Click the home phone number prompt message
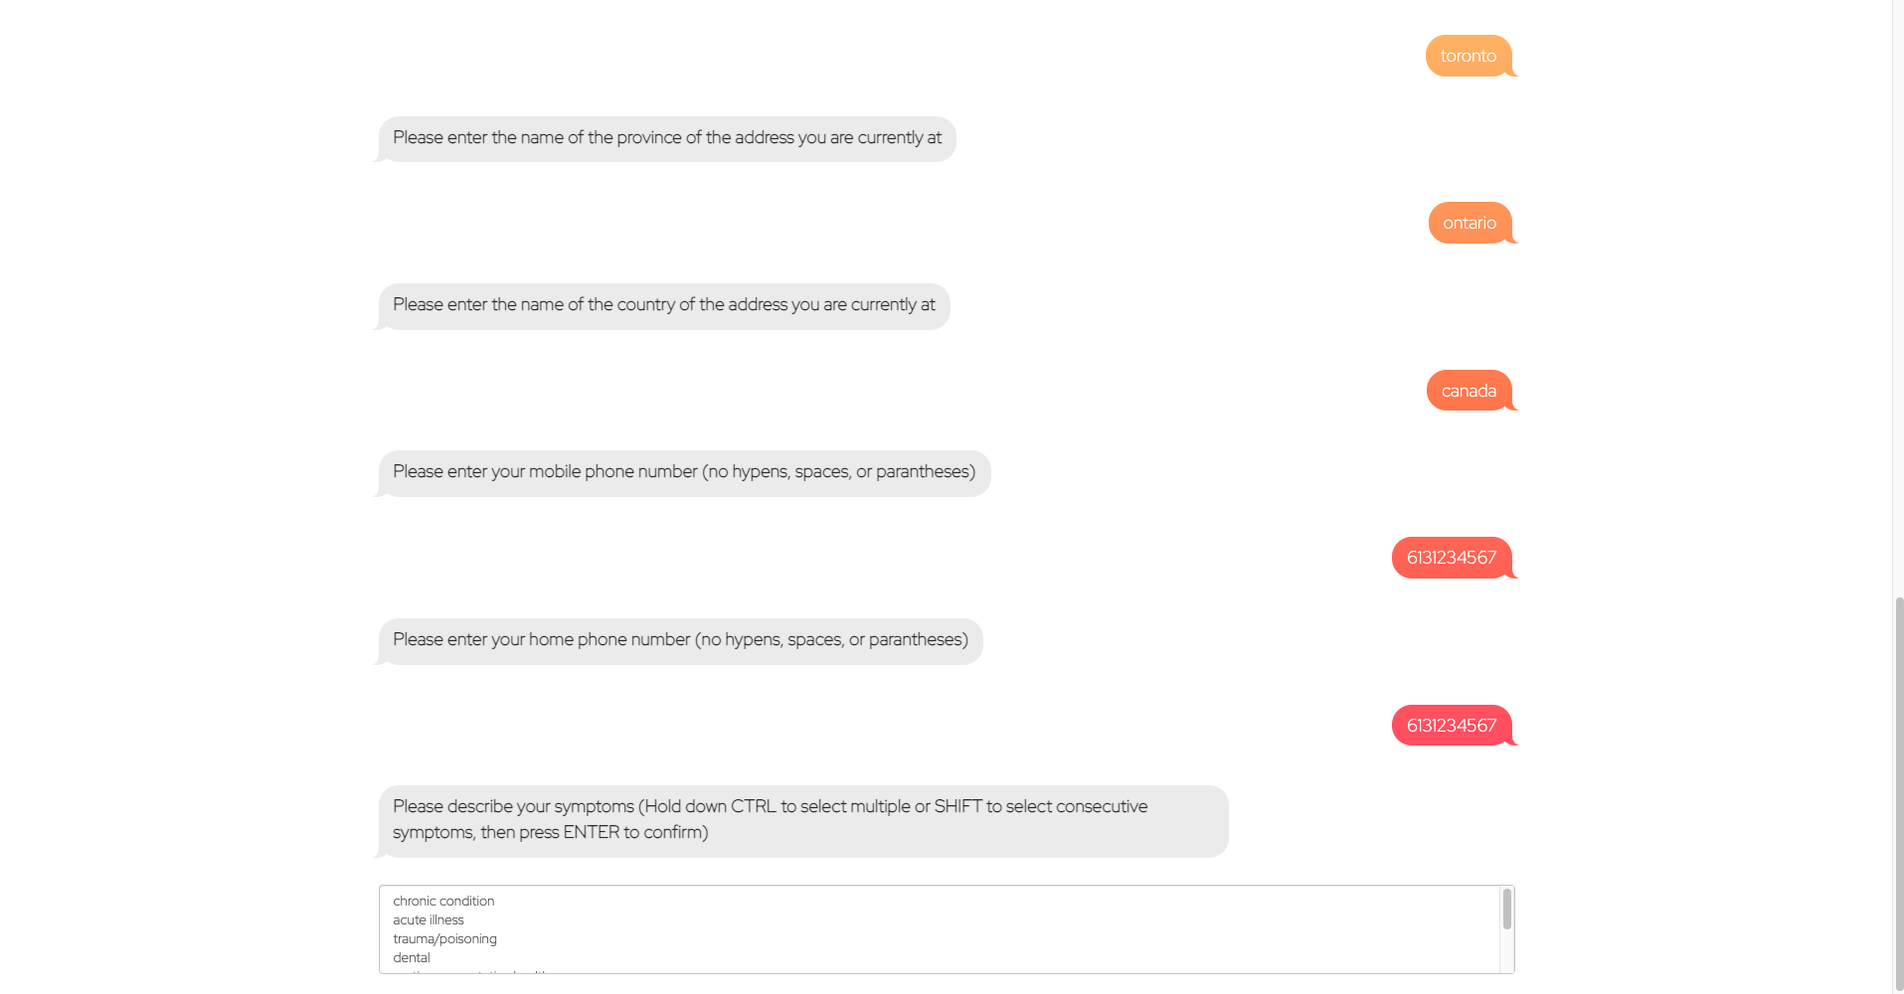 coord(680,640)
